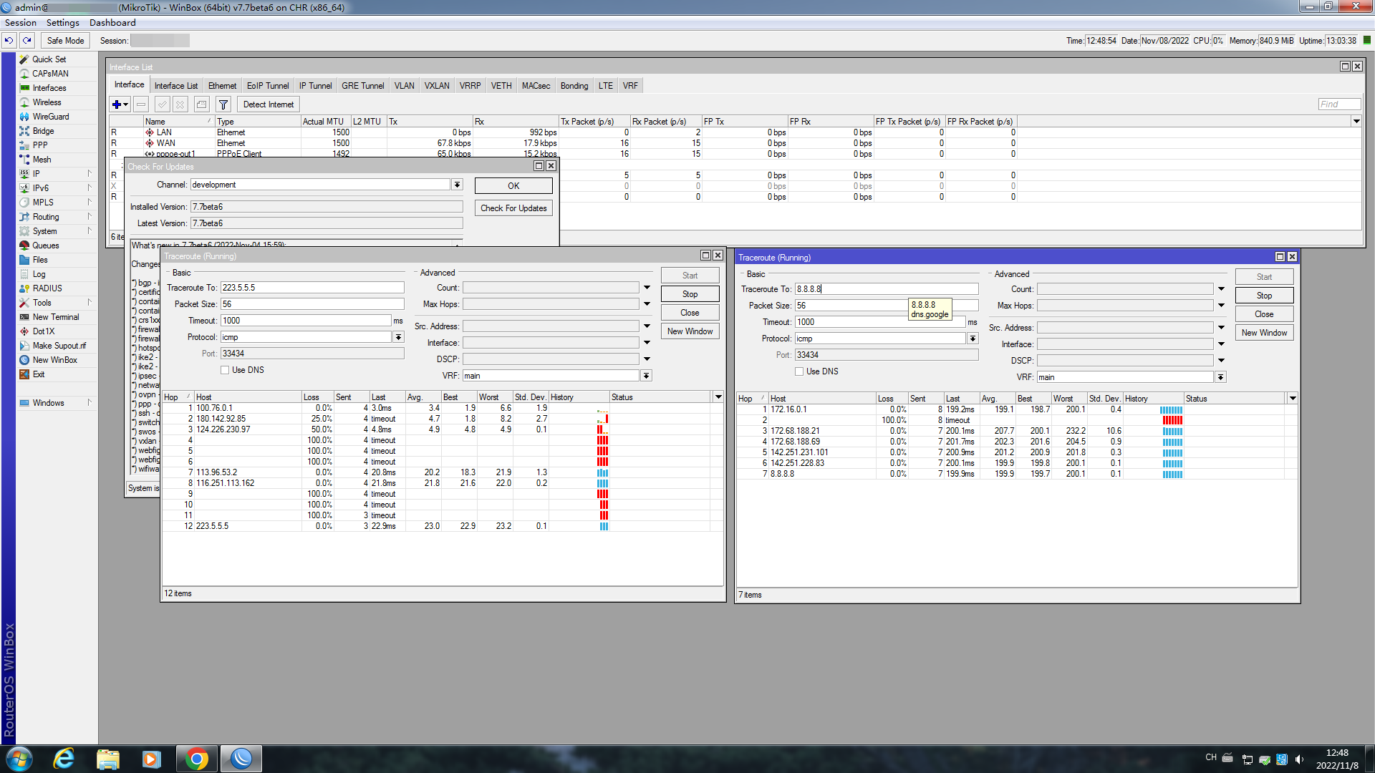Open the Settings menu

62,23
